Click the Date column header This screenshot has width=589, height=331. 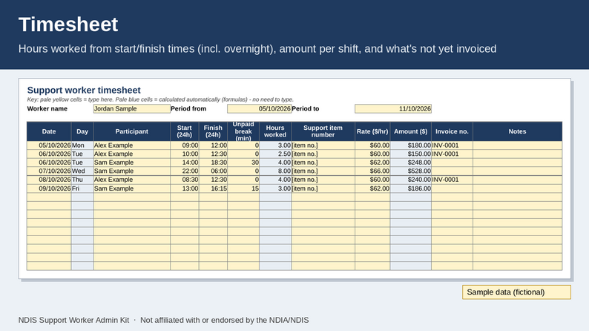pos(49,131)
